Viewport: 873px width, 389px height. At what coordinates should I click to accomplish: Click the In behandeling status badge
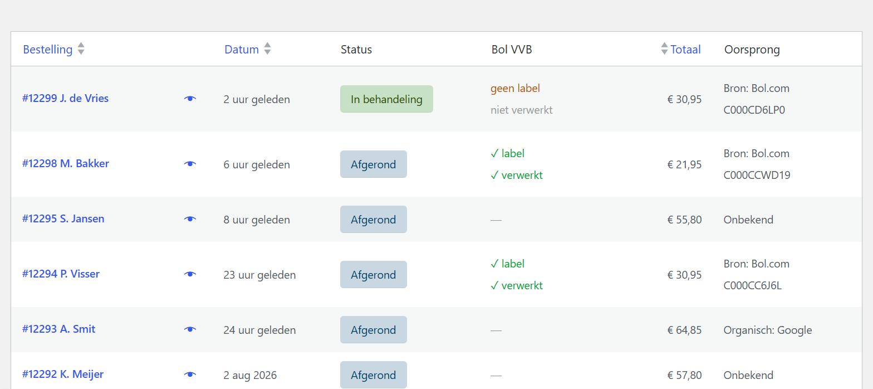point(386,99)
